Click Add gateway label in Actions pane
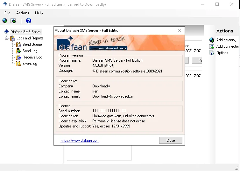 (226, 40)
